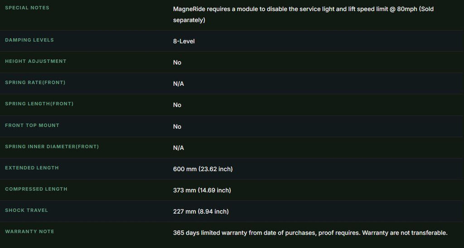464x248 pixels.
Task: Click the Height Adjustment label
Action: click(x=35, y=61)
